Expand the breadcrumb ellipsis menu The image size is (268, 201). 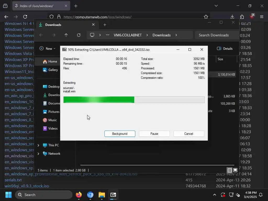pos(107,35)
